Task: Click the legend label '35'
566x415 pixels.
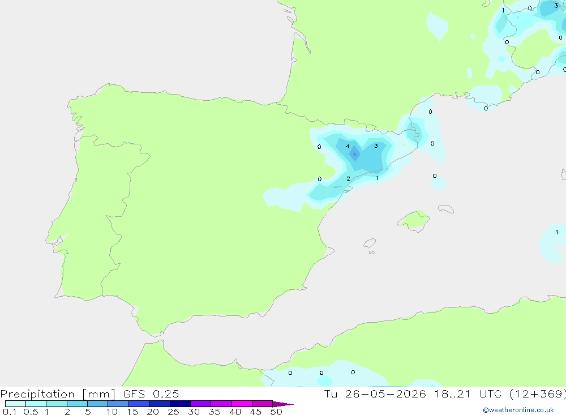Action: coord(215,412)
